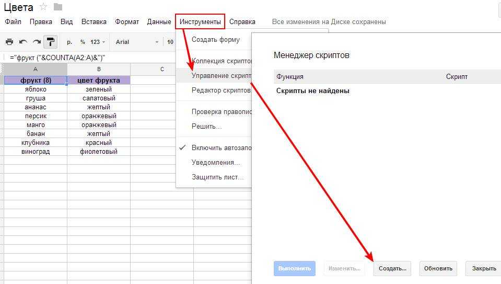The image size is (501, 284).
Task: Click the Инструменты menu
Action: 200,22
